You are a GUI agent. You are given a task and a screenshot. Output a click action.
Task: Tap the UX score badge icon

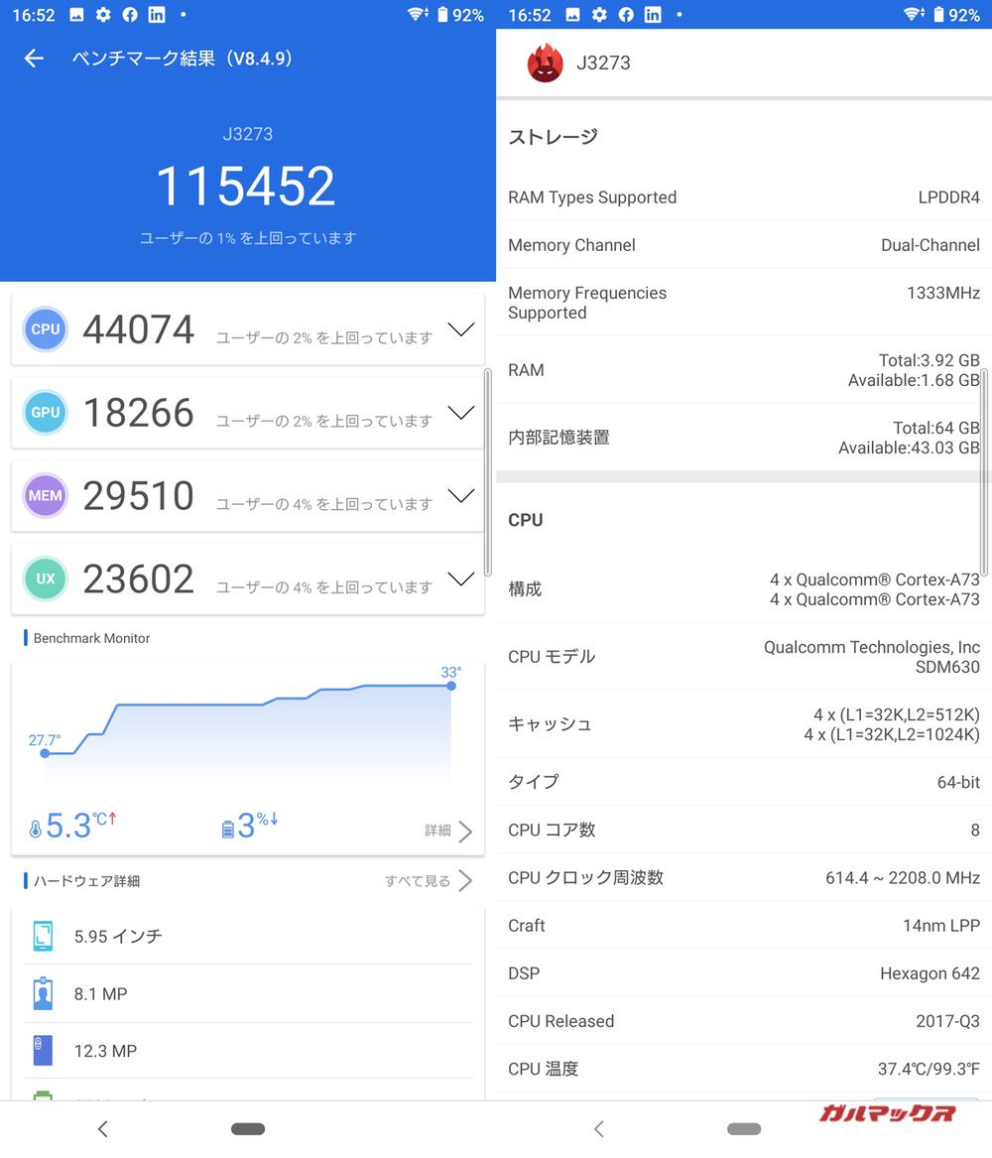click(45, 579)
